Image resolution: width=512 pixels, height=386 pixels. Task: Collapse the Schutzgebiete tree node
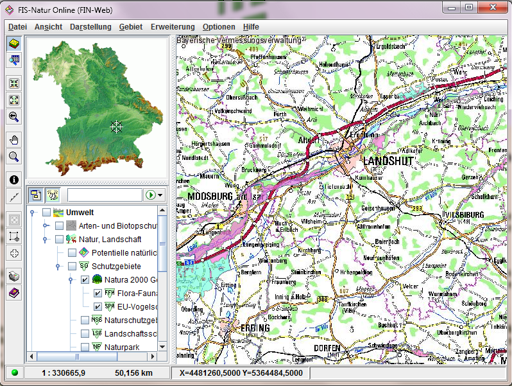[58, 266]
